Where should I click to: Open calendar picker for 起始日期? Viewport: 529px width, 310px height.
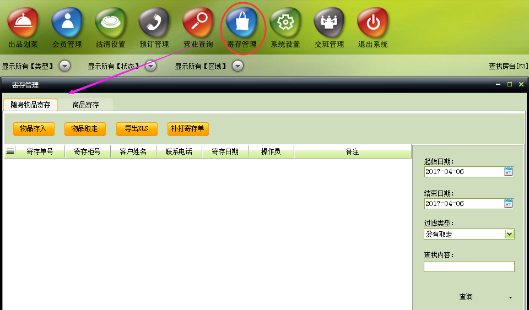[509, 171]
